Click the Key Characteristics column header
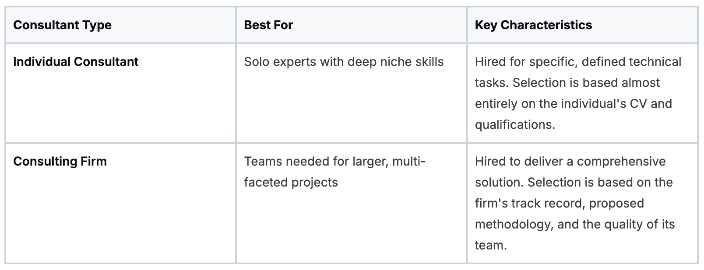Viewport: 704px width, 270px height. point(533,25)
